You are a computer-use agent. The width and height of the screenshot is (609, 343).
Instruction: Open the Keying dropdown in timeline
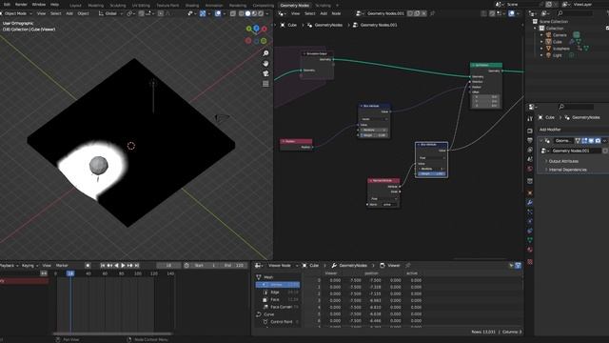pyautogui.click(x=29, y=265)
